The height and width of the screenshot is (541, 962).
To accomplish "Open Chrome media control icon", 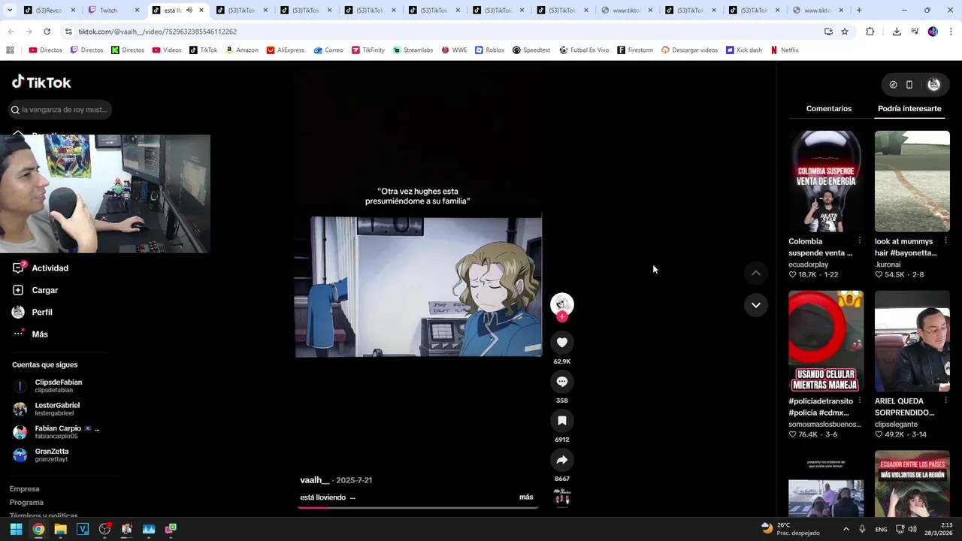I will tap(915, 32).
